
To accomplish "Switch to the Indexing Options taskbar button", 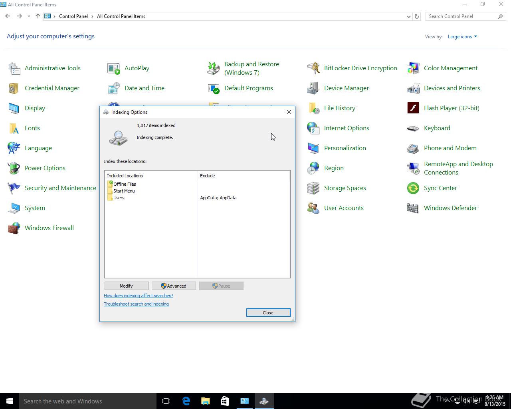I will coord(264,401).
